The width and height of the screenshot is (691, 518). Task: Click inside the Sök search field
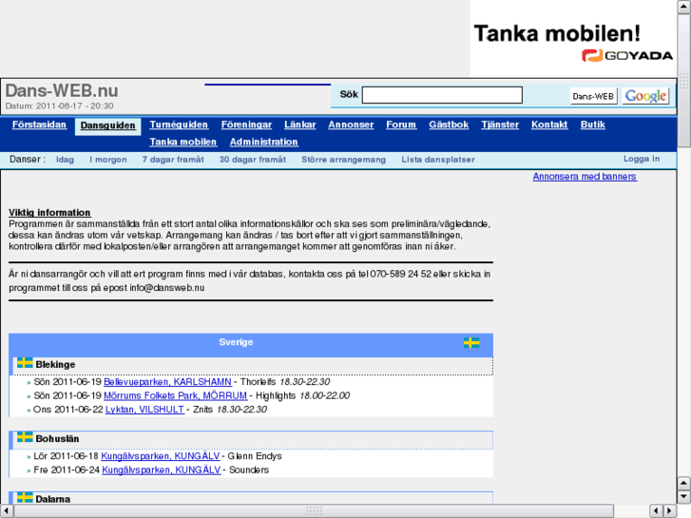(x=442, y=95)
